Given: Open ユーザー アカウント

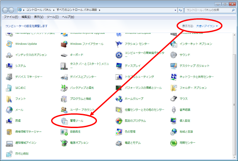Looking at the screenshot, I should click(x=77, y=110).
